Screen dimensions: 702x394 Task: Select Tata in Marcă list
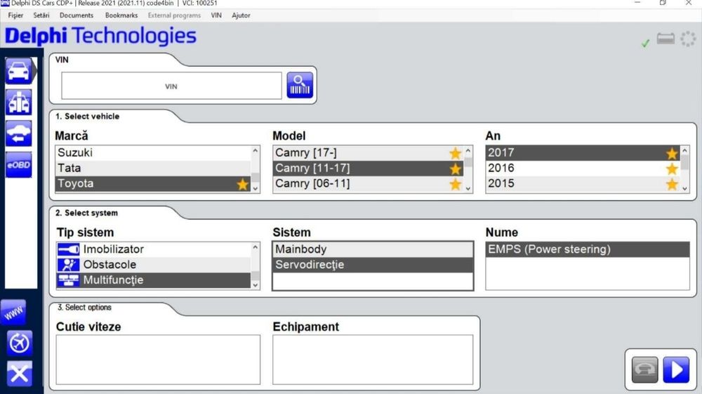[x=152, y=169]
